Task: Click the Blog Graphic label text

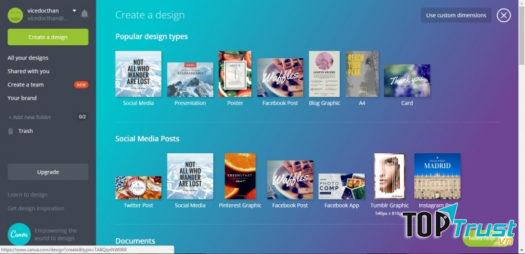Action: (x=324, y=103)
